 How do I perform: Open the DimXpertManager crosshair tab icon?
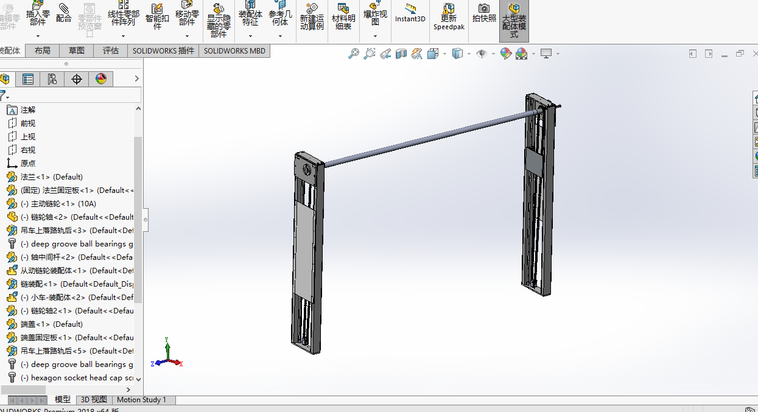click(77, 79)
